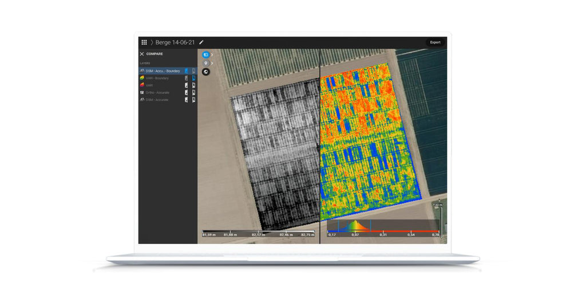Viewport: 586px width, 307px height.
Task: Click the VARI histogram peak
Action: tap(354, 225)
